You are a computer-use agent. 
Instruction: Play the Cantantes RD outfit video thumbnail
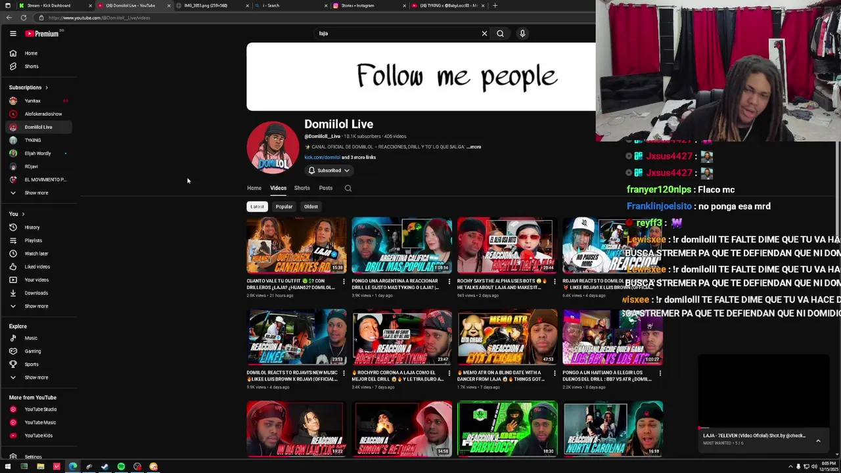click(x=296, y=246)
